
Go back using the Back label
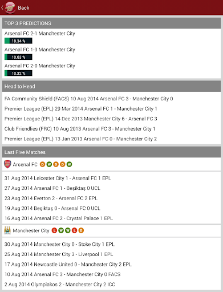pos(23,8)
